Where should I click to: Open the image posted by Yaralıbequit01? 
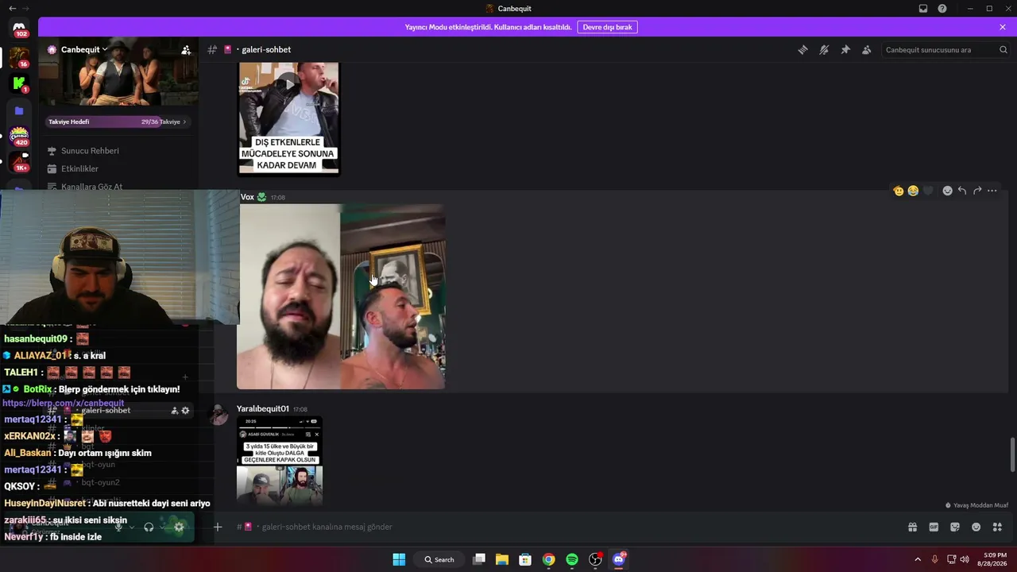click(x=280, y=462)
